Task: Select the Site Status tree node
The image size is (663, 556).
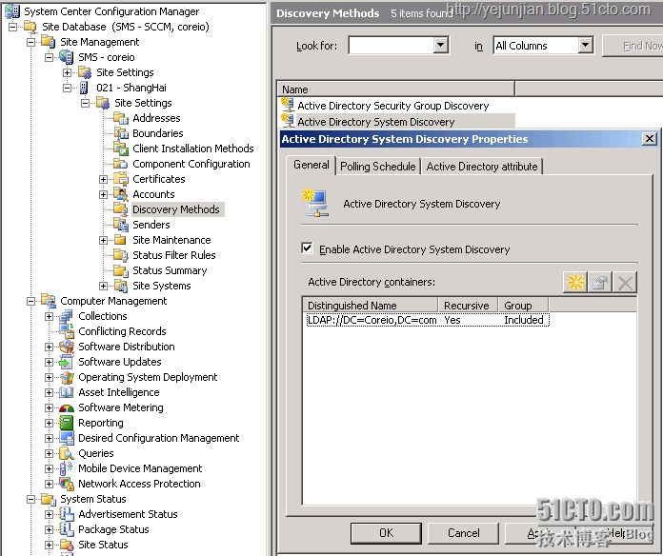Action: [103, 545]
